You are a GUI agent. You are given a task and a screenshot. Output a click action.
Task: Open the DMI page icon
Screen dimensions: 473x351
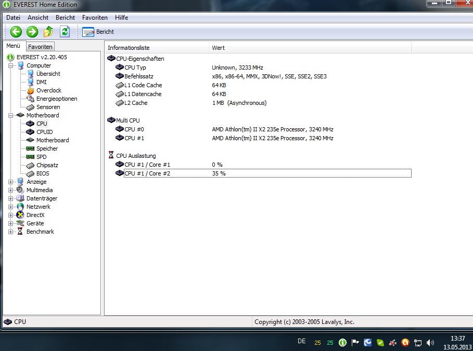pyautogui.click(x=31, y=82)
